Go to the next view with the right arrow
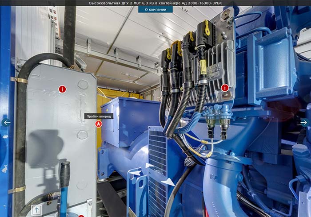Viewport: 311px width, 217px height. coord(304,123)
